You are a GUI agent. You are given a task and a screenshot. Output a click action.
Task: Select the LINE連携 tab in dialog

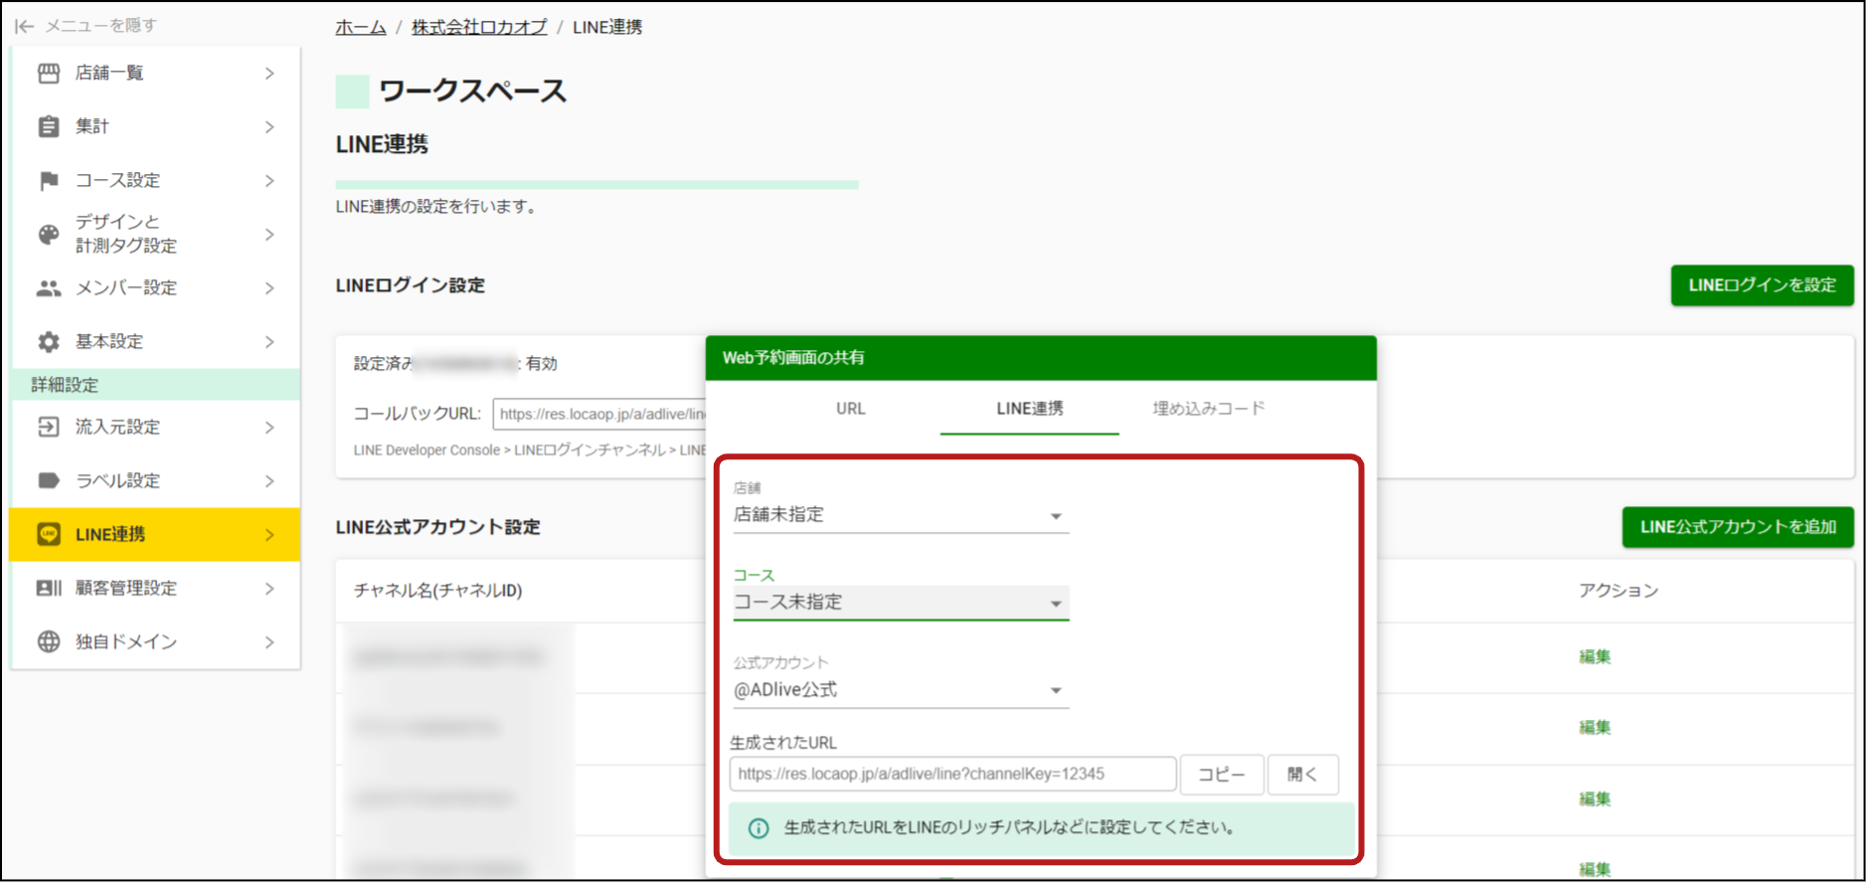tap(1030, 409)
